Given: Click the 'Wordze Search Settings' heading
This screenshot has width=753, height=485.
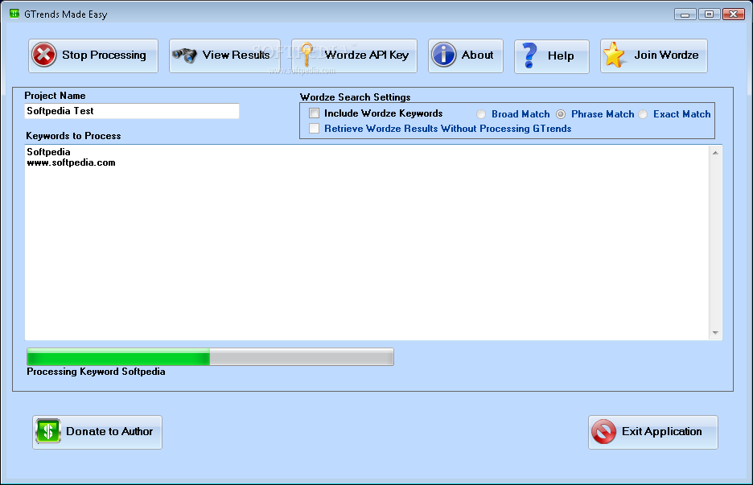Looking at the screenshot, I should (x=356, y=97).
